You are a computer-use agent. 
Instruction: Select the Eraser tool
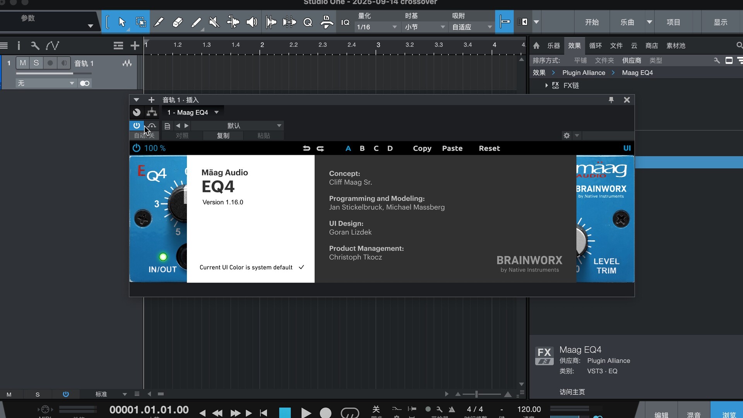(x=177, y=22)
